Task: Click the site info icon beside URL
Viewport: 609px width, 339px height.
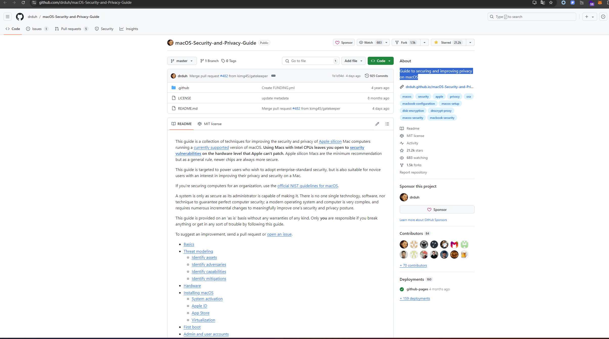Action: (34, 3)
